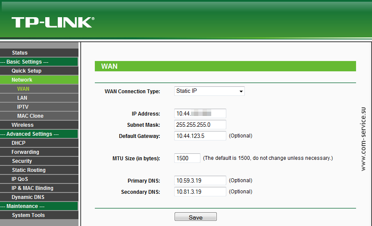Viewport: 372px width, 226px height.
Task: Open the MAC Clone submenu item
Action: click(x=39, y=116)
